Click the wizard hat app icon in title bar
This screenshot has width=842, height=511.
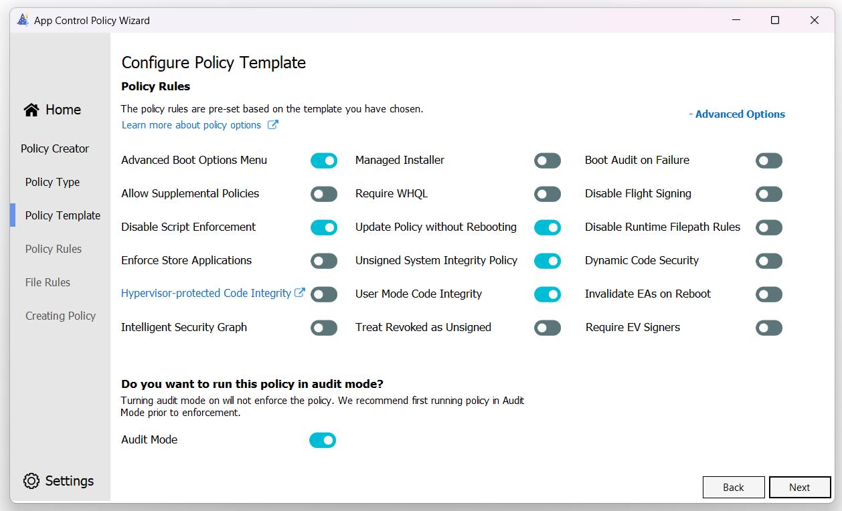coord(23,20)
